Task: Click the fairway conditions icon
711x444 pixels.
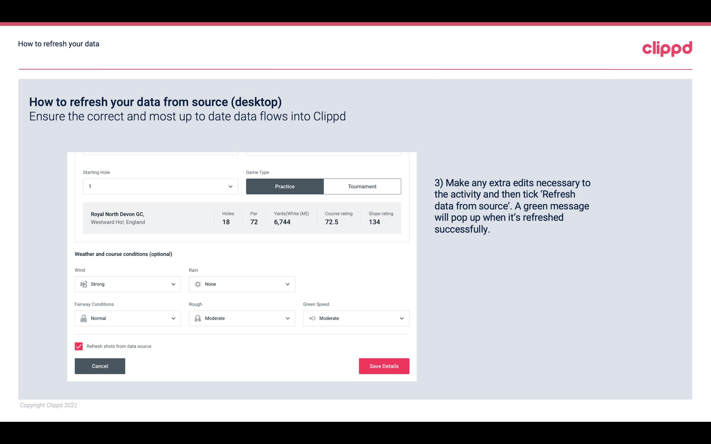Action: point(83,318)
